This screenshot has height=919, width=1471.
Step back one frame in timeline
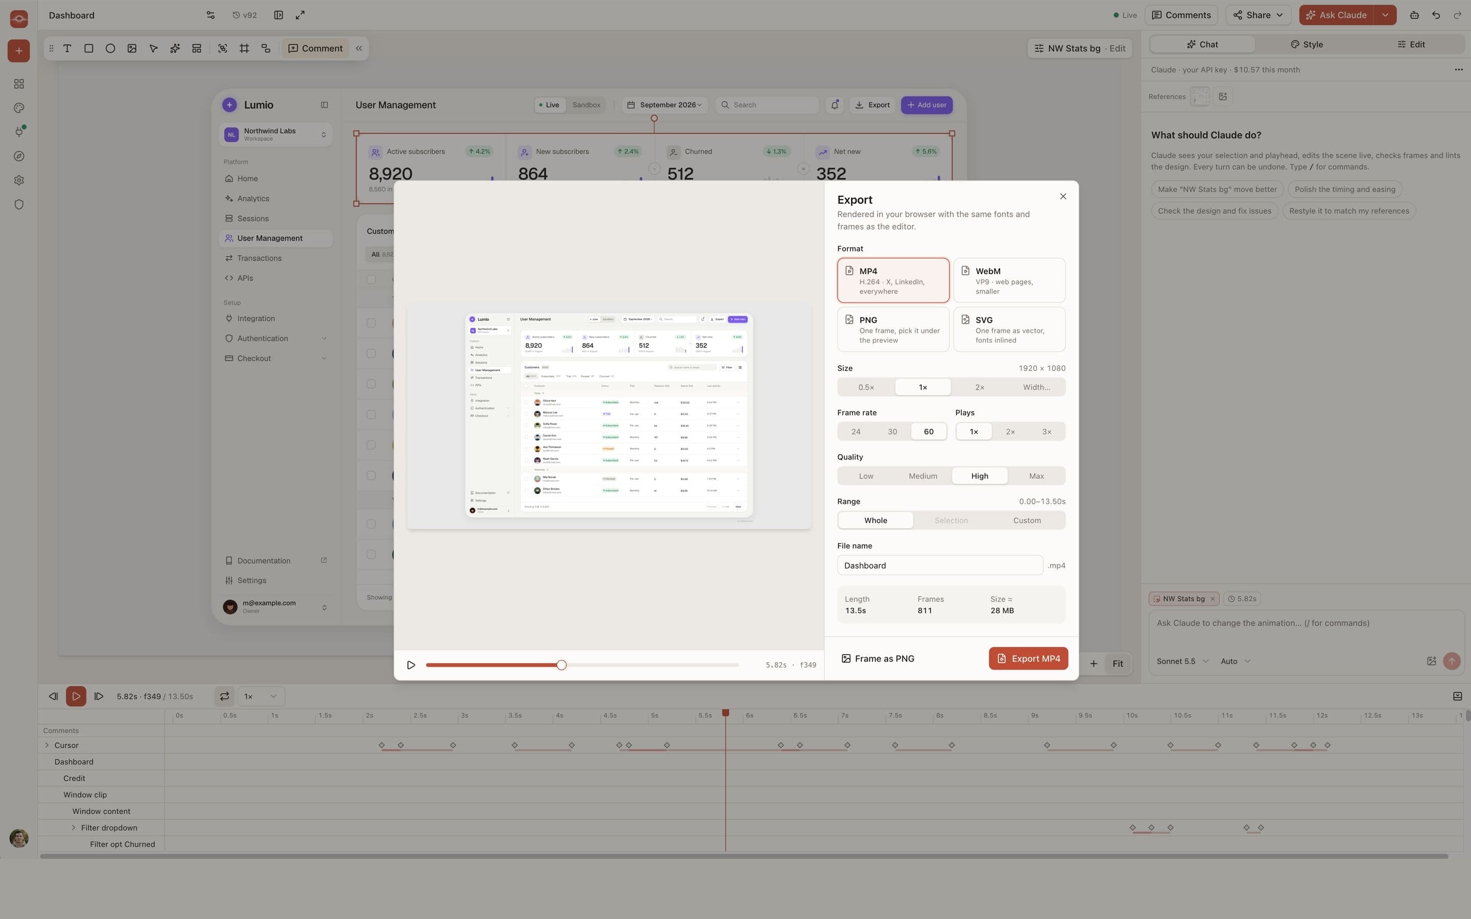(x=54, y=696)
